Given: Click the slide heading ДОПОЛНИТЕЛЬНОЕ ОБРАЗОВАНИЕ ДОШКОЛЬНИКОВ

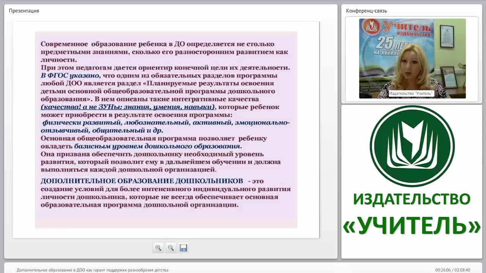Looking at the screenshot, I should point(142,181).
